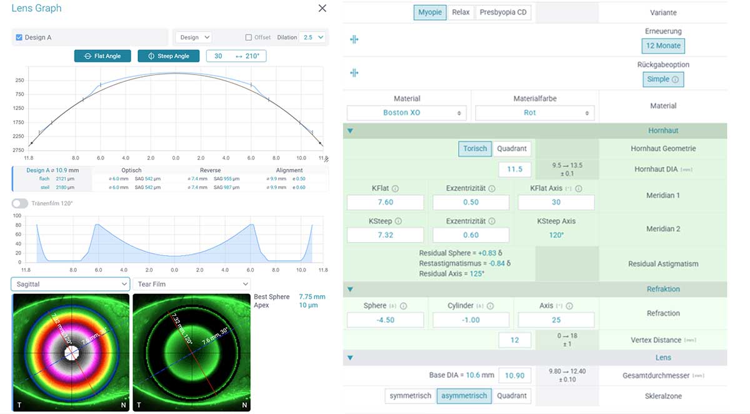Screen dimensions: 750x414
Task: Switch to the Presbyopia CD tab
Action: click(502, 12)
